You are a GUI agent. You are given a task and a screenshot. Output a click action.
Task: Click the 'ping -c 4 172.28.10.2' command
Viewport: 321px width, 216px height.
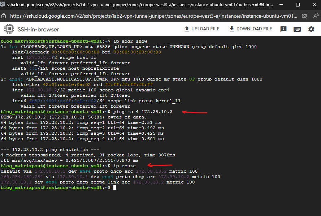[x=143, y=112]
